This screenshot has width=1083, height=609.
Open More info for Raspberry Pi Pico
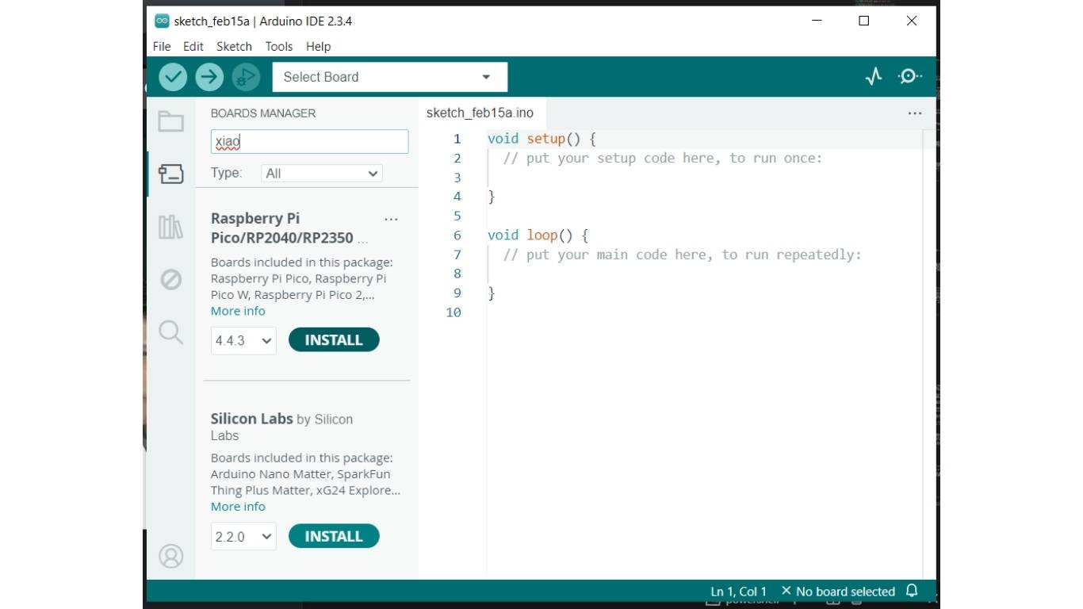[238, 311]
